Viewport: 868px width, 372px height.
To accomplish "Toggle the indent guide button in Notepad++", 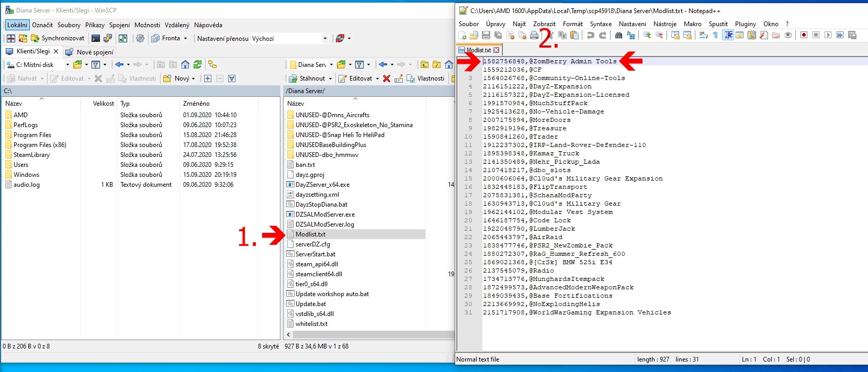I will pyautogui.click(x=728, y=35).
